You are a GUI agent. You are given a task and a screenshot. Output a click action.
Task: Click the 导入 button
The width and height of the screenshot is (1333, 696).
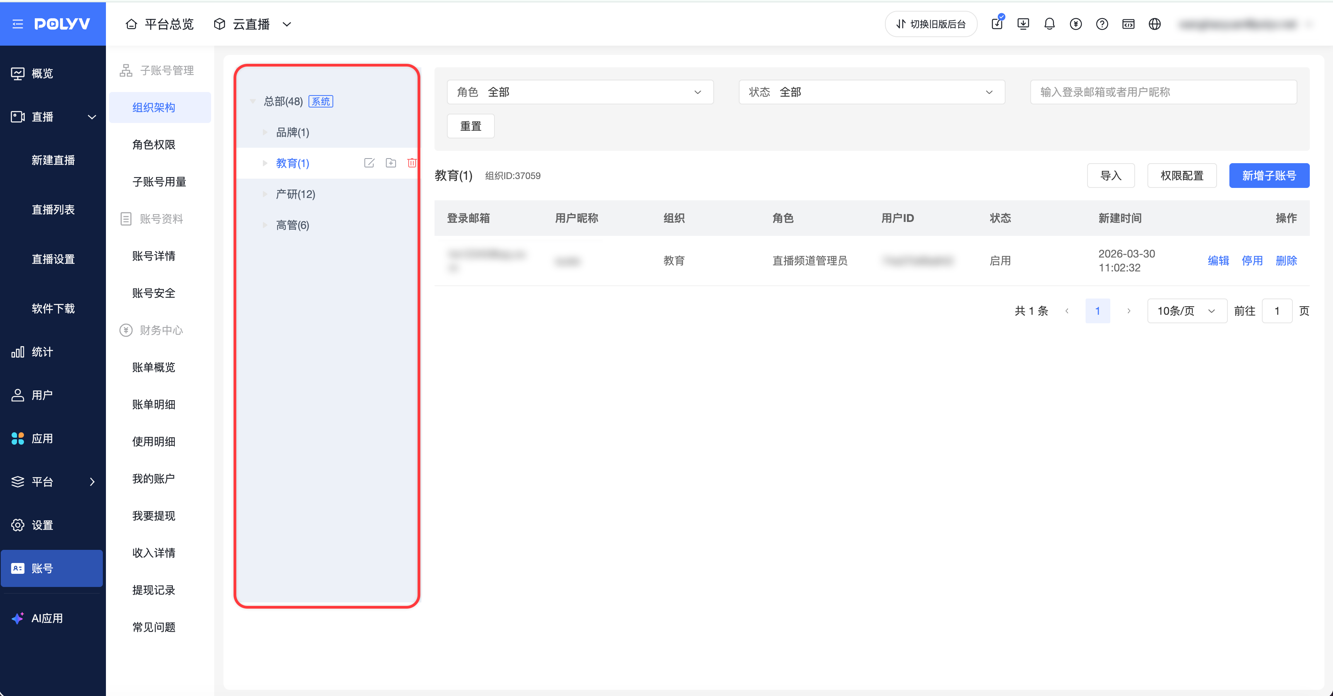click(1110, 176)
